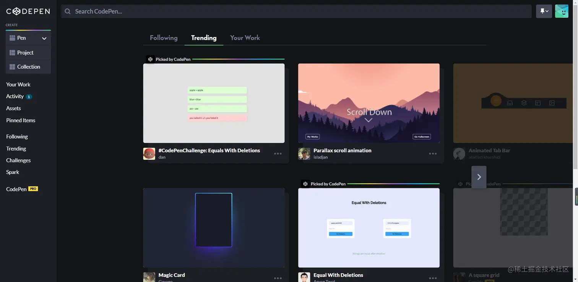Go to next page of pens

pyautogui.click(x=479, y=177)
